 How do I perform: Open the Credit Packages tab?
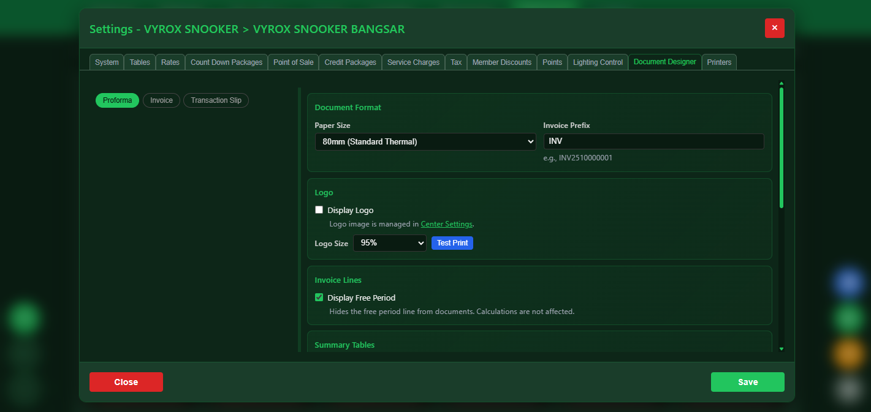coord(350,62)
